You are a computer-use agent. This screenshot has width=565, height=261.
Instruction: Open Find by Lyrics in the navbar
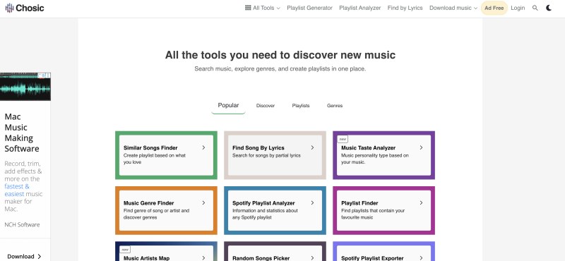pos(405,8)
